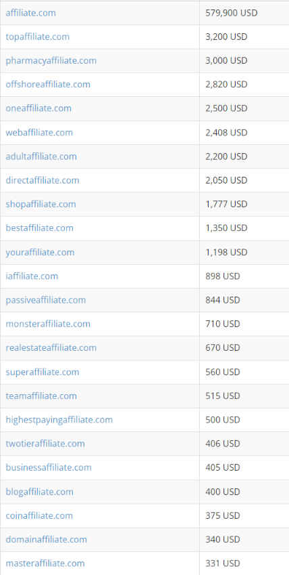289x575 pixels.
Task: Open shopaffiliate.com listing
Action: [x=41, y=204]
